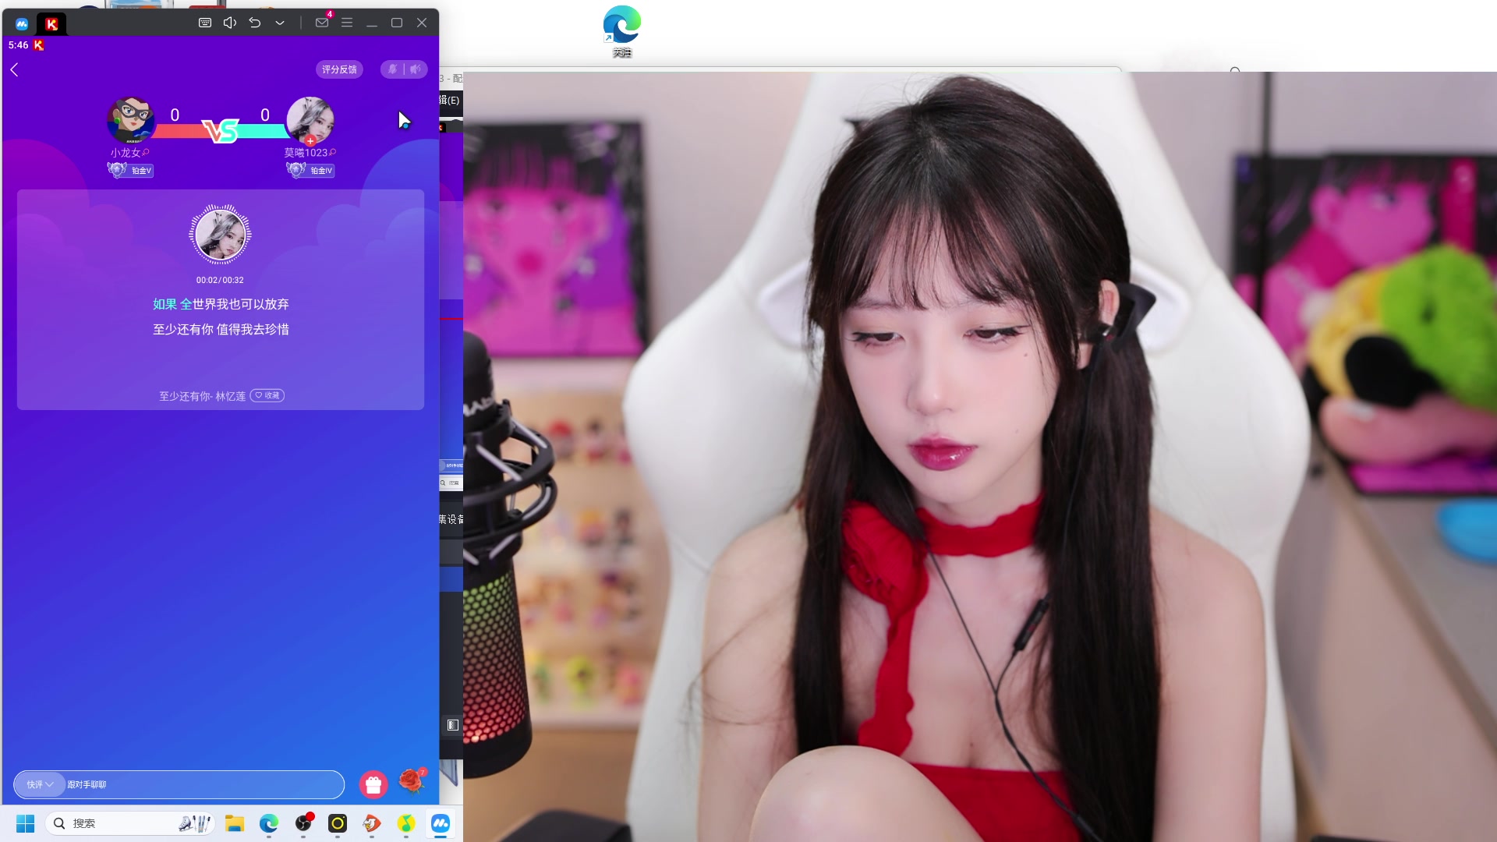The image size is (1497, 842).
Task: Open 小龙女 player avatar
Action: click(x=130, y=120)
